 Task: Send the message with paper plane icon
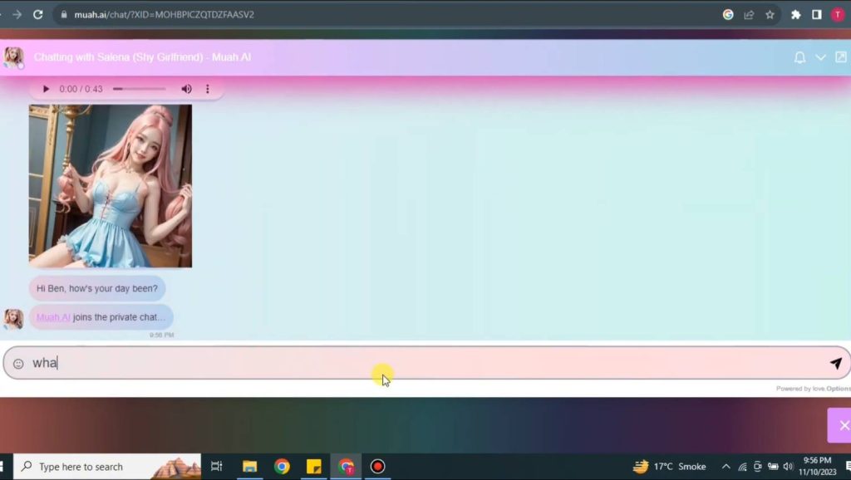(836, 364)
